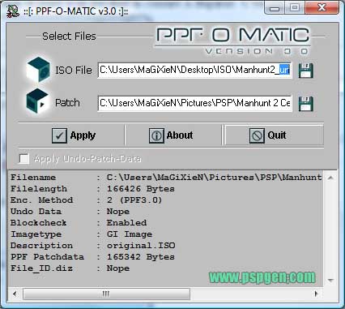This screenshot has height=309, width=345.
Task: Click the info icon on About button
Action: click(156, 135)
